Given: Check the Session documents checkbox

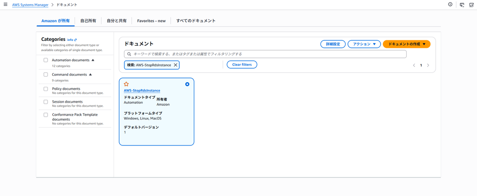Looking at the screenshot, I should [x=46, y=102].
